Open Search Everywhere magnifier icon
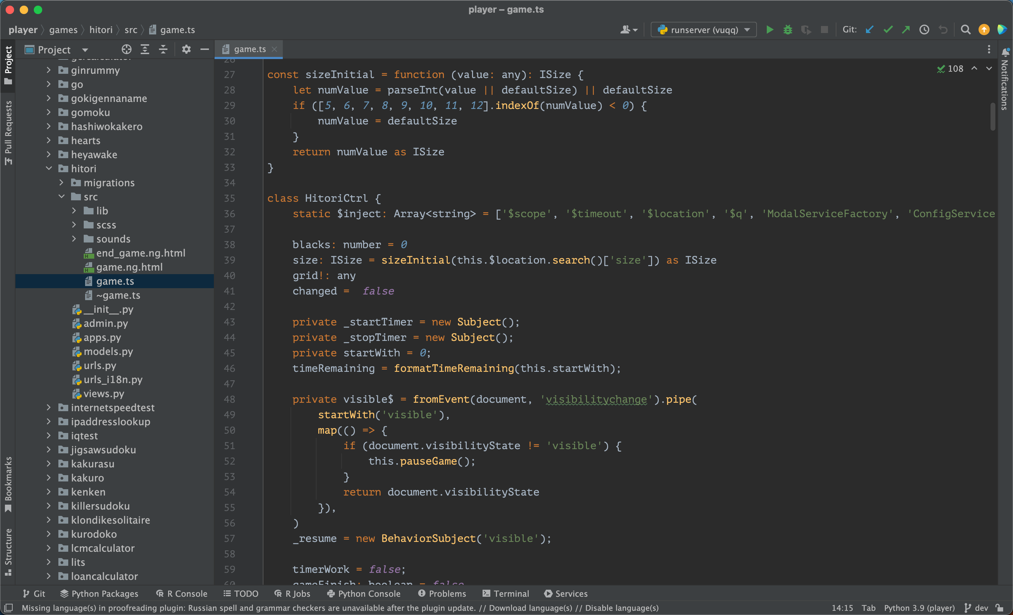Image resolution: width=1013 pixels, height=615 pixels. point(965,30)
